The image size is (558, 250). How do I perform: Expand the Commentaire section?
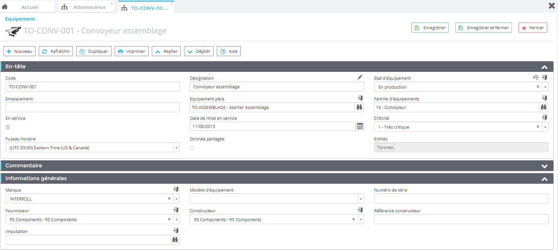click(x=544, y=166)
